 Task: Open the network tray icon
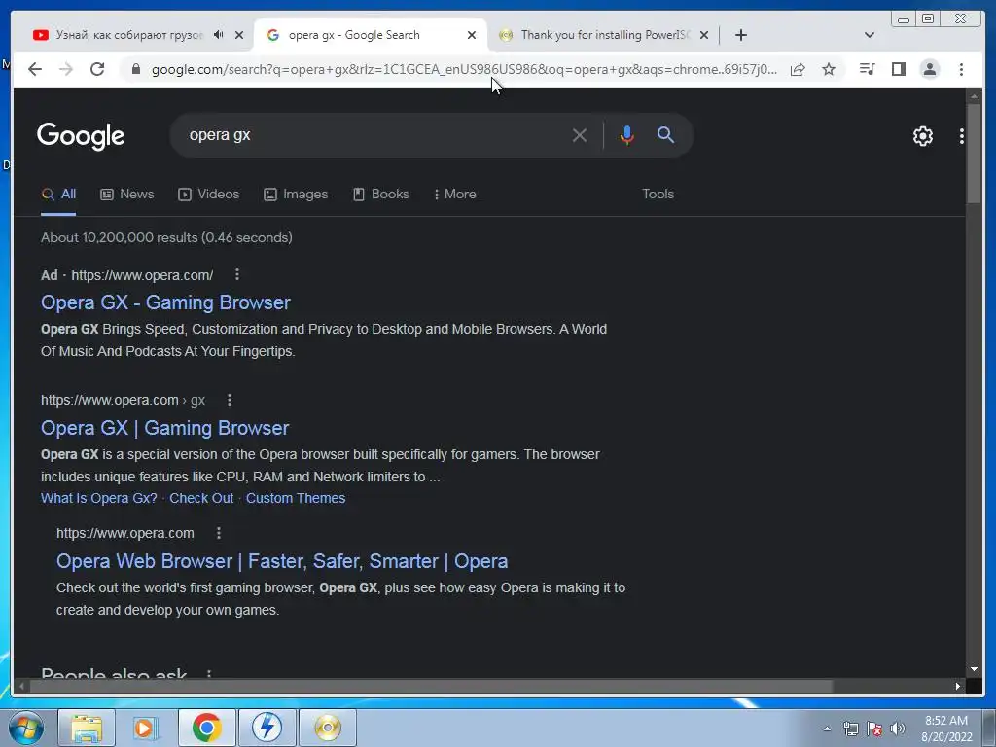coord(850,729)
